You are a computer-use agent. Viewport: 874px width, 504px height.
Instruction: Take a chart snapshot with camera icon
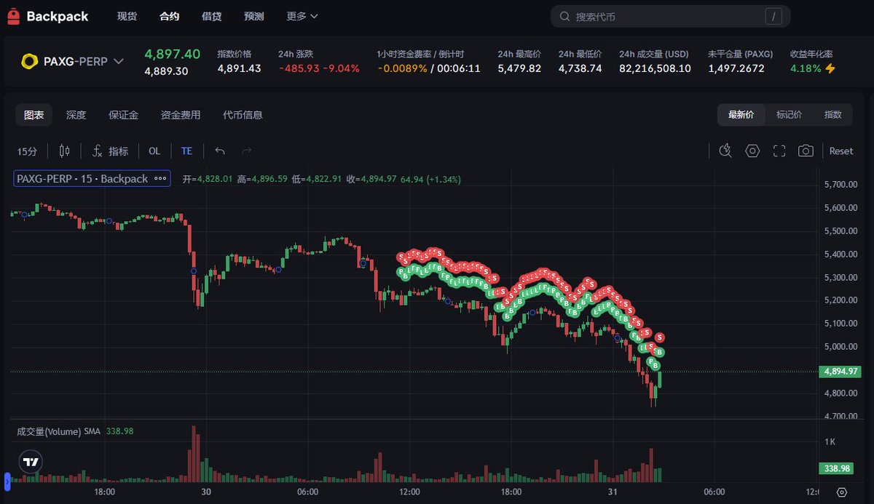click(806, 151)
